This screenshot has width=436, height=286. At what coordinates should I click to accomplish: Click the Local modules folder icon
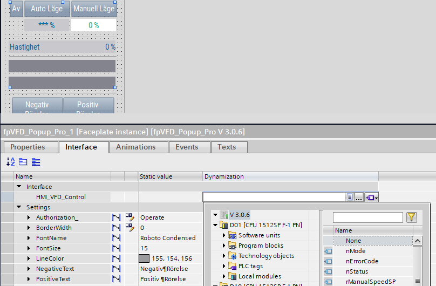[233, 276]
